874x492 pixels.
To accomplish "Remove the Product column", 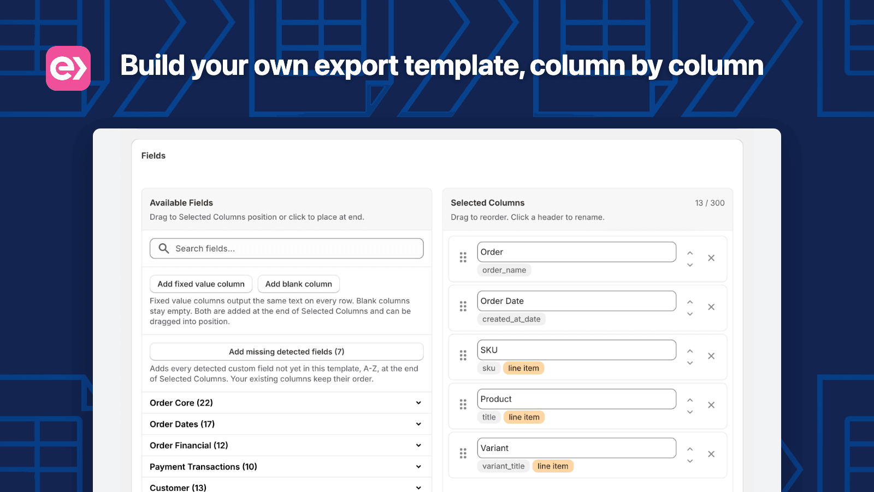I will [711, 405].
